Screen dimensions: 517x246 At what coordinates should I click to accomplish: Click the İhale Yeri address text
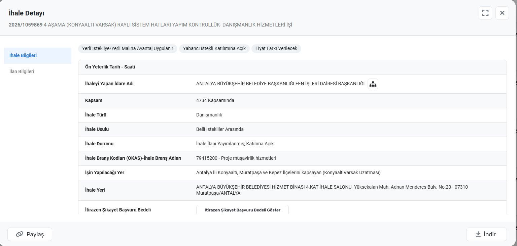click(332, 190)
